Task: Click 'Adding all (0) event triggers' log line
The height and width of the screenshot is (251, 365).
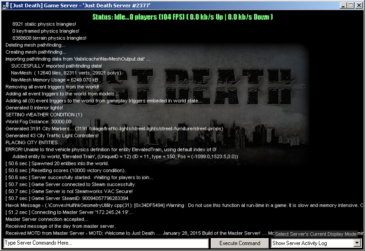Action: (x=104, y=101)
